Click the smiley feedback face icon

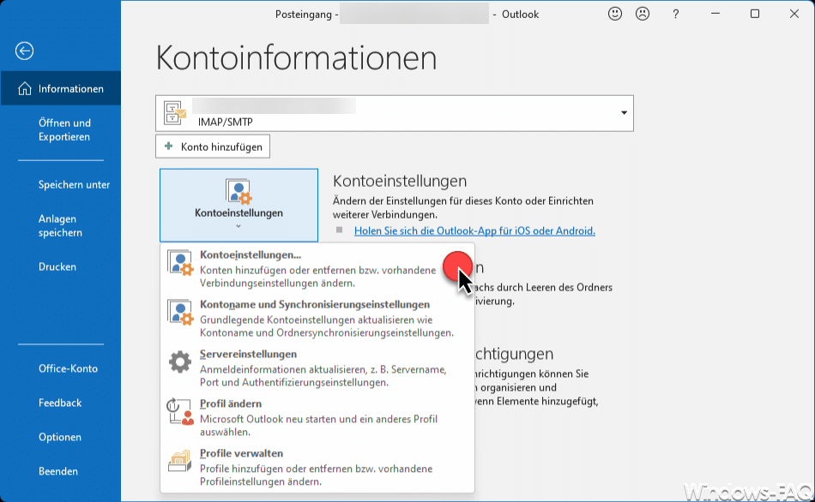click(615, 14)
